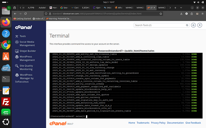Switch to the Cont tab
The image size is (206, 128).
point(75,8)
